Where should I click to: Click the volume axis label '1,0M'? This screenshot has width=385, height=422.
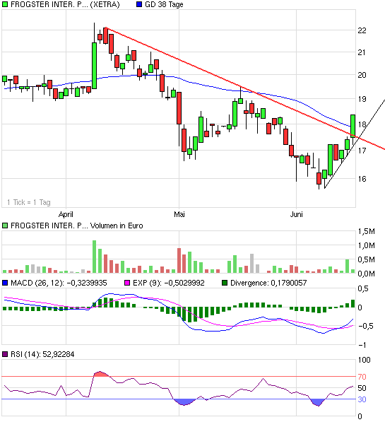click(x=366, y=245)
